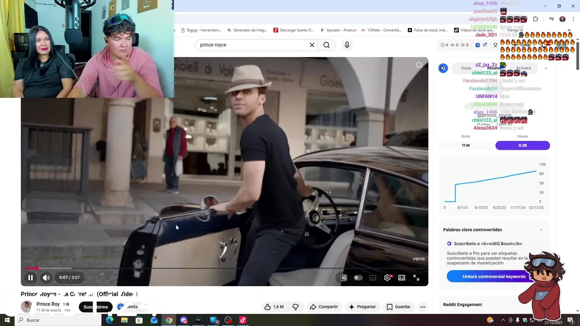Open Chrome three-dot menu
580x326 pixels.
[x=573, y=19]
